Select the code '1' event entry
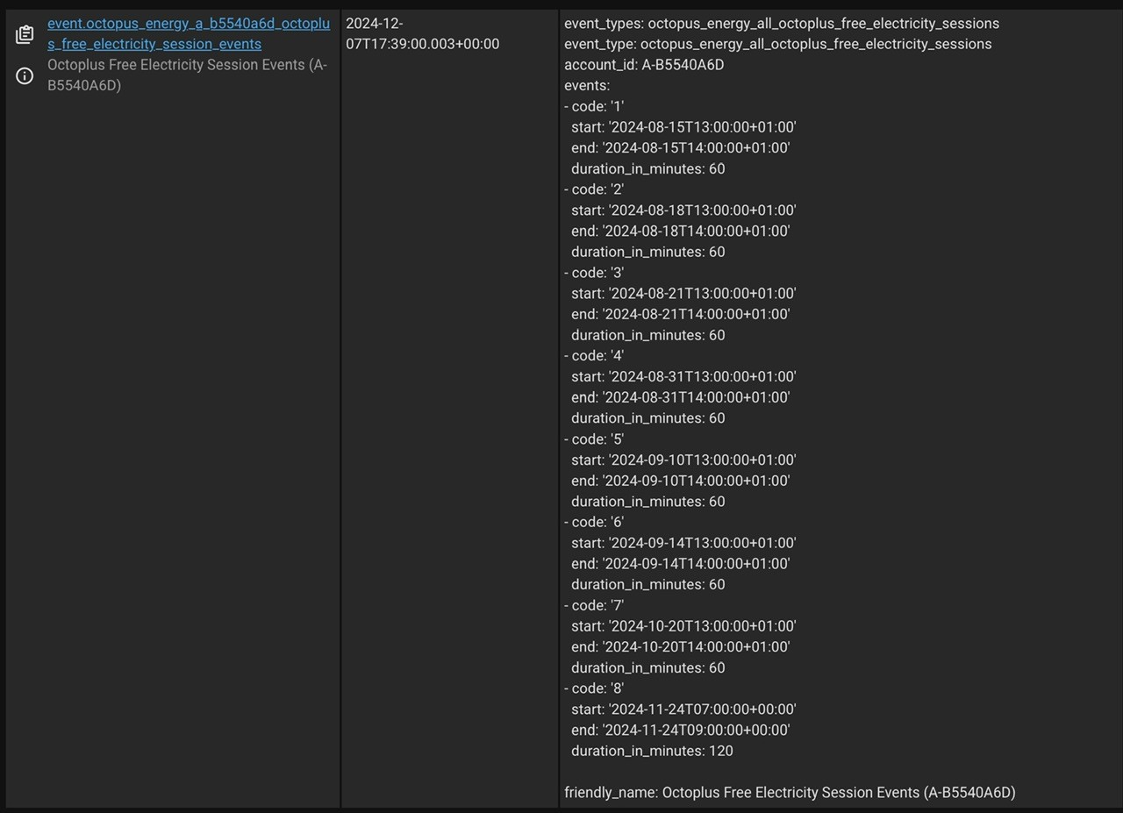Screen dimensions: 1123x813 coord(594,106)
